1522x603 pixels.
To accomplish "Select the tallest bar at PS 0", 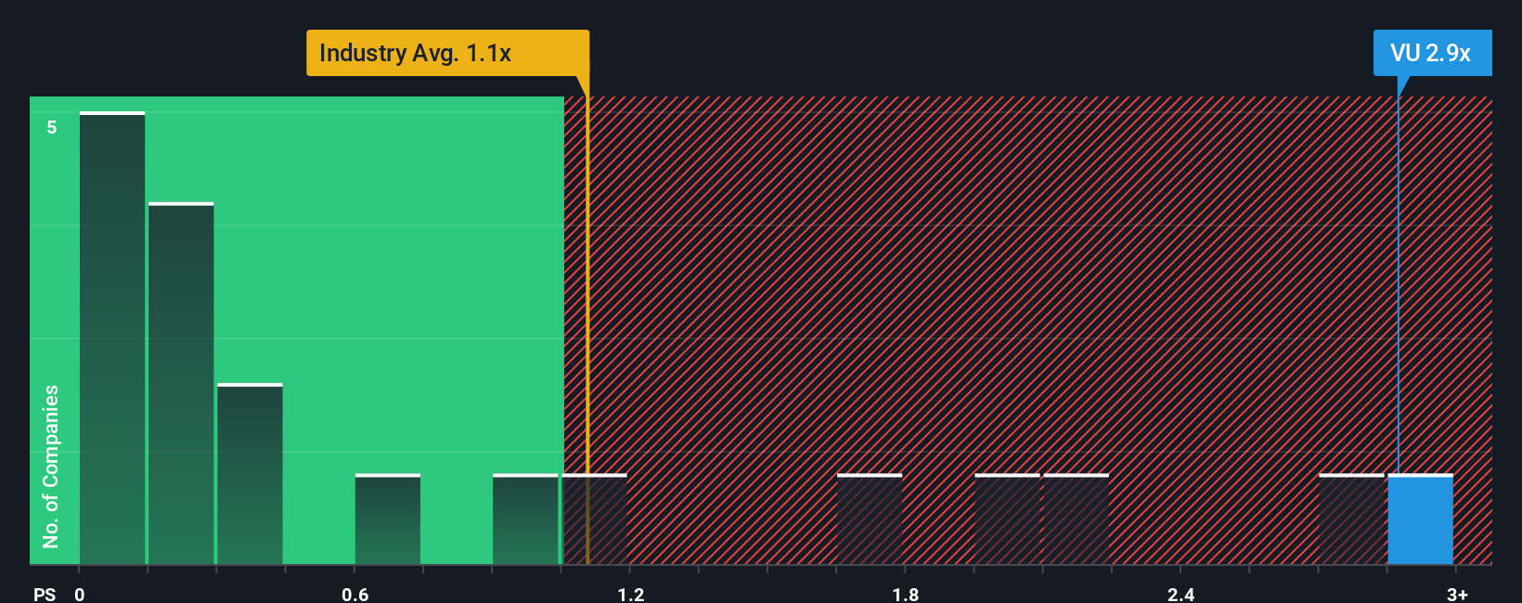I will [112, 338].
